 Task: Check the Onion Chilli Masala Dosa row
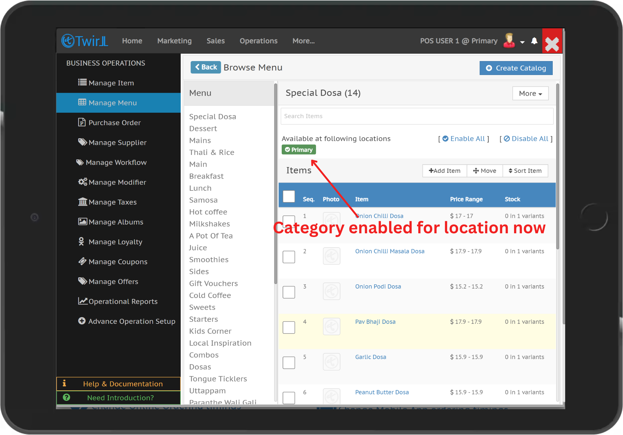point(289,257)
